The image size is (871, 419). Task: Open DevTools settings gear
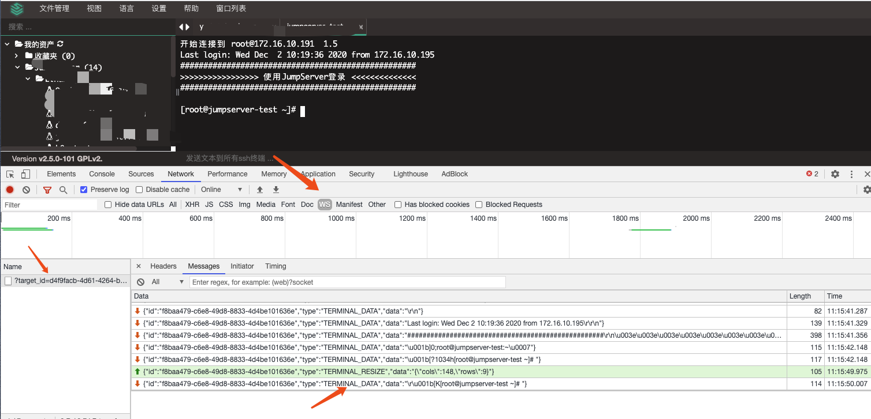[835, 173]
